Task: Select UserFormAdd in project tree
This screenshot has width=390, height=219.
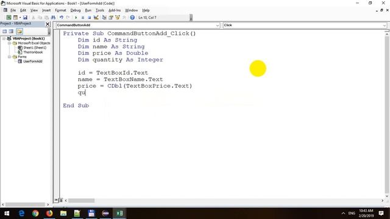Action: (32, 61)
